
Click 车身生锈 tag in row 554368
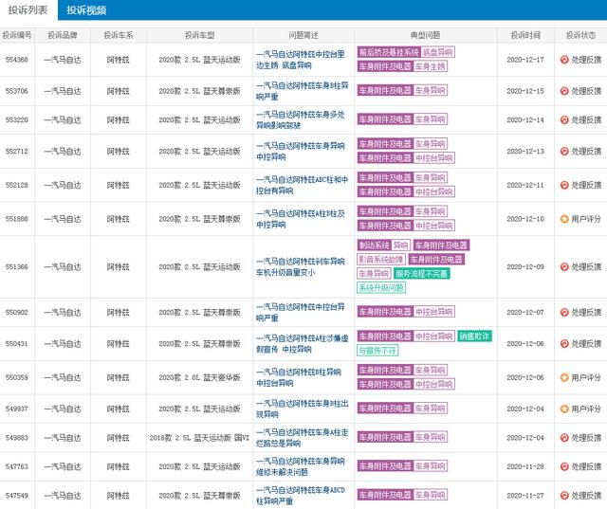430,66
